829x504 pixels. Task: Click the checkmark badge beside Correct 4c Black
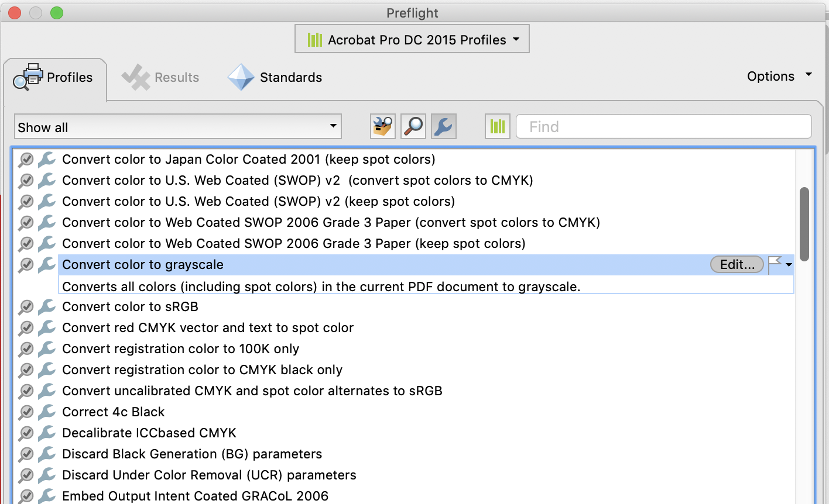(x=26, y=412)
